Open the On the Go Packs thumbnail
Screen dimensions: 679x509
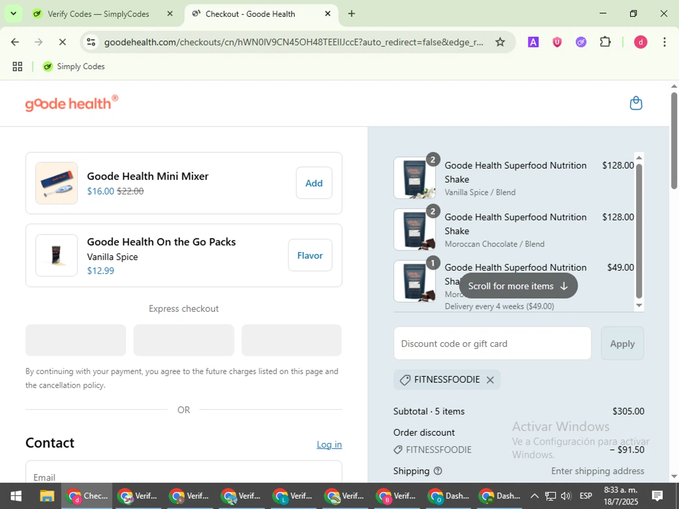(57, 255)
